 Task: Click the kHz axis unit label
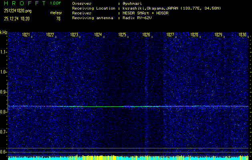pos(4,32)
